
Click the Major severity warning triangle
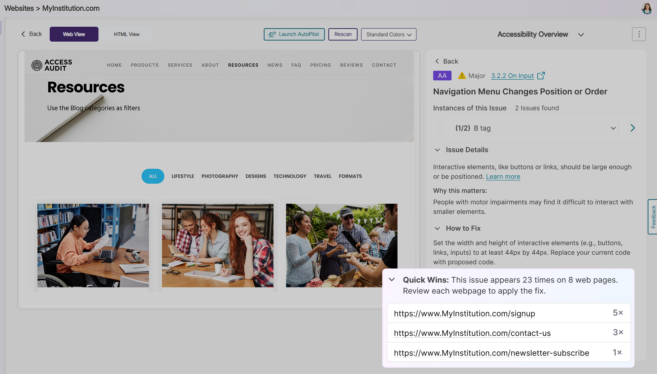pyautogui.click(x=462, y=76)
